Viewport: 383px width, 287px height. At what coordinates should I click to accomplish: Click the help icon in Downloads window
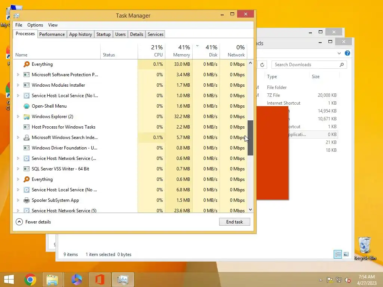[347, 53]
